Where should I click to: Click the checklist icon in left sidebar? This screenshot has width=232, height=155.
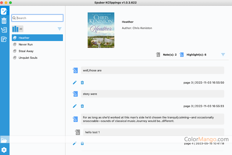point(4,30)
